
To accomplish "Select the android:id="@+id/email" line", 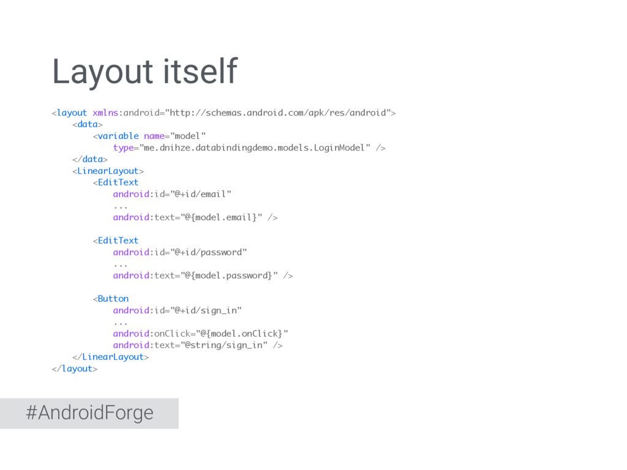I will click(x=172, y=194).
